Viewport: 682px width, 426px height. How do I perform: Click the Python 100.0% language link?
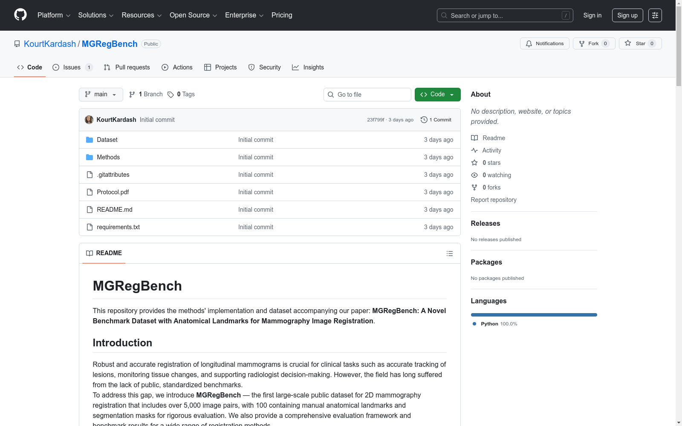click(x=495, y=324)
